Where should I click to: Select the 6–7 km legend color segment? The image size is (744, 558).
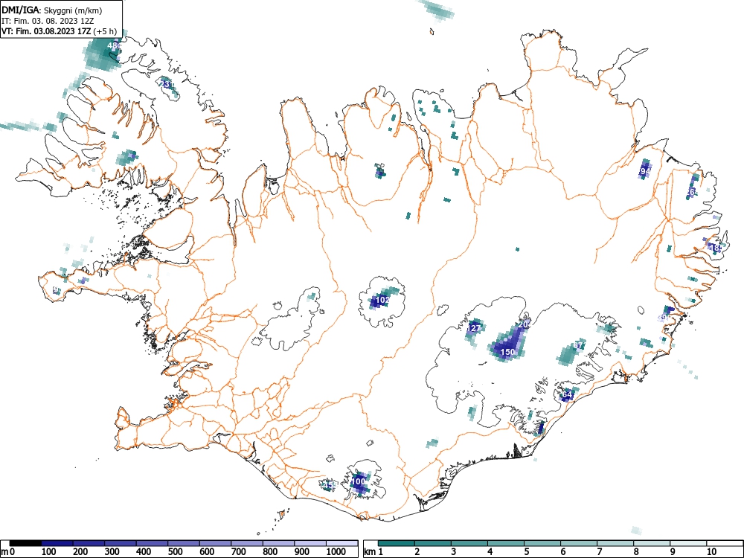[x=579, y=543]
